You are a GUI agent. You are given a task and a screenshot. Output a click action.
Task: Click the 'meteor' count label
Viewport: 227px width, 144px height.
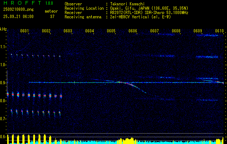51,11
